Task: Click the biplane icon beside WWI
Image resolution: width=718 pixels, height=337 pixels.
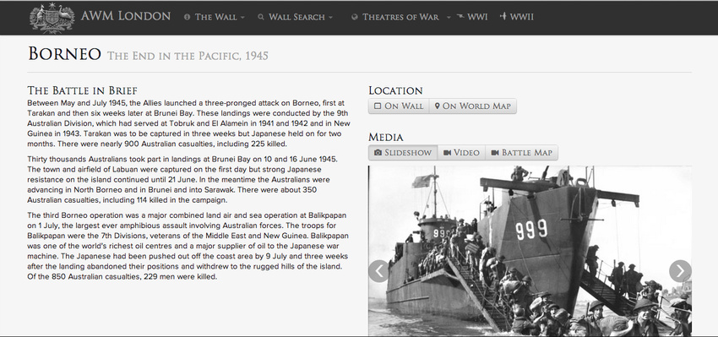Action: click(x=460, y=17)
